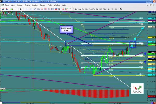Image resolution: width=156 pixels, height=104 pixels.
Task: Open the Page menu
Action: 7,5
